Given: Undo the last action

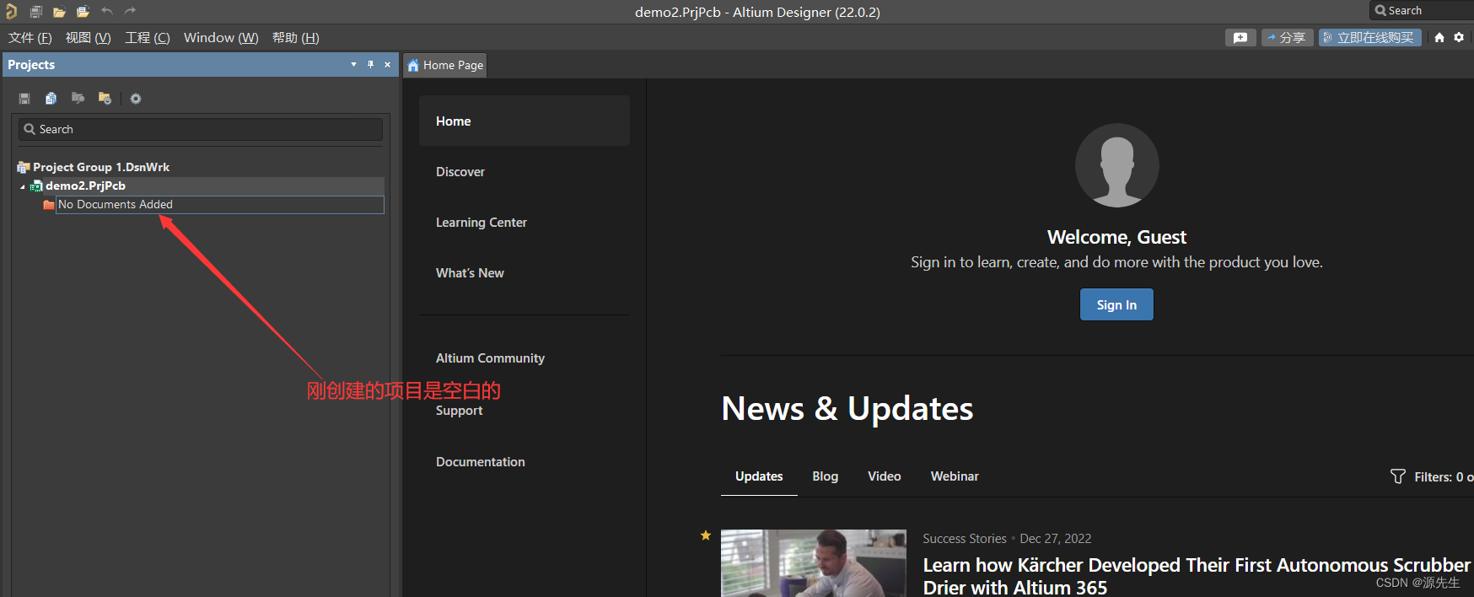Looking at the screenshot, I should click(106, 11).
